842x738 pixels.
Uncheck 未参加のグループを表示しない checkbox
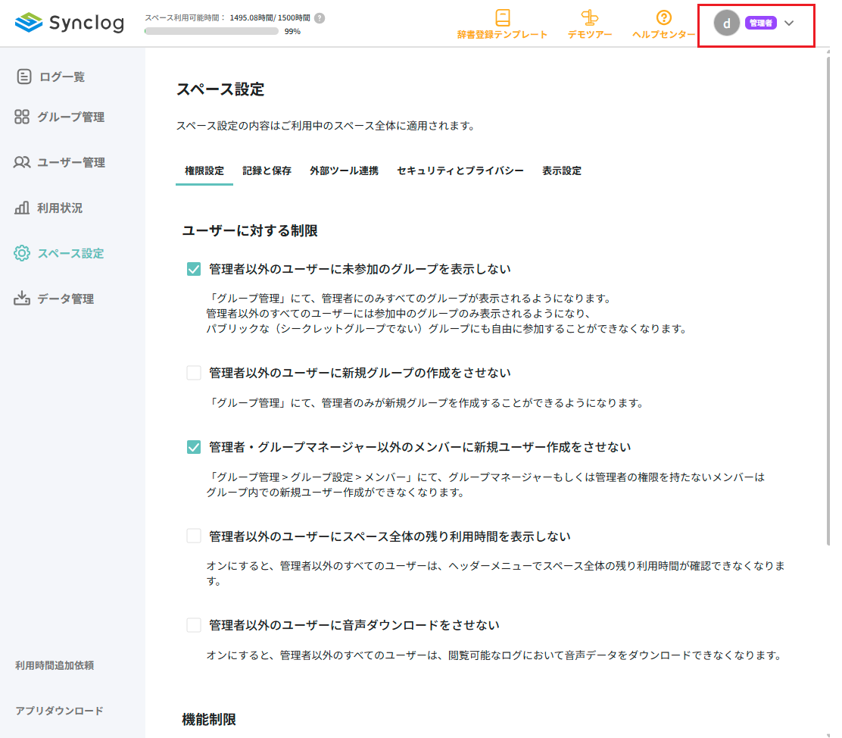click(x=194, y=269)
